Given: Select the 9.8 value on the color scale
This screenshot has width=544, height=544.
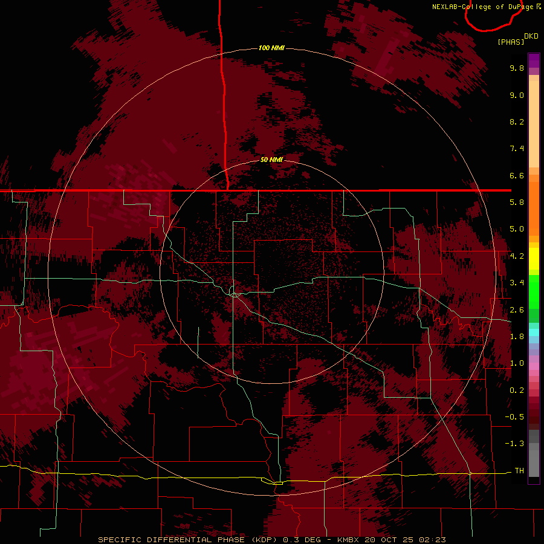Looking at the screenshot, I should click(517, 68).
